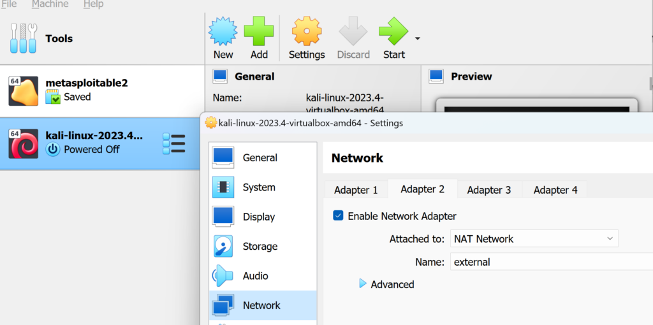
Task: Click the General section monitor icon in details
Action: click(x=220, y=76)
